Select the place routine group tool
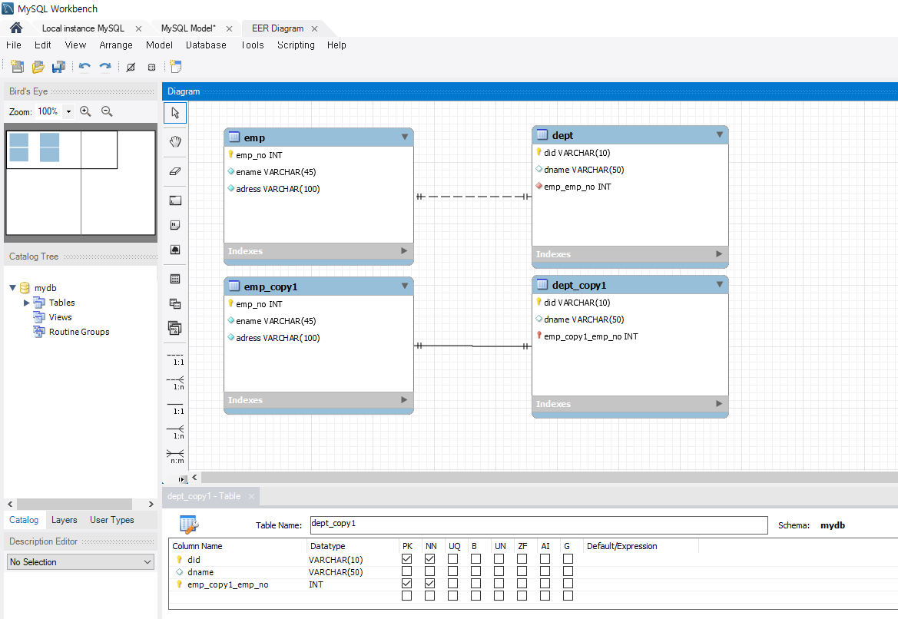This screenshot has height=619, width=898. [x=175, y=328]
